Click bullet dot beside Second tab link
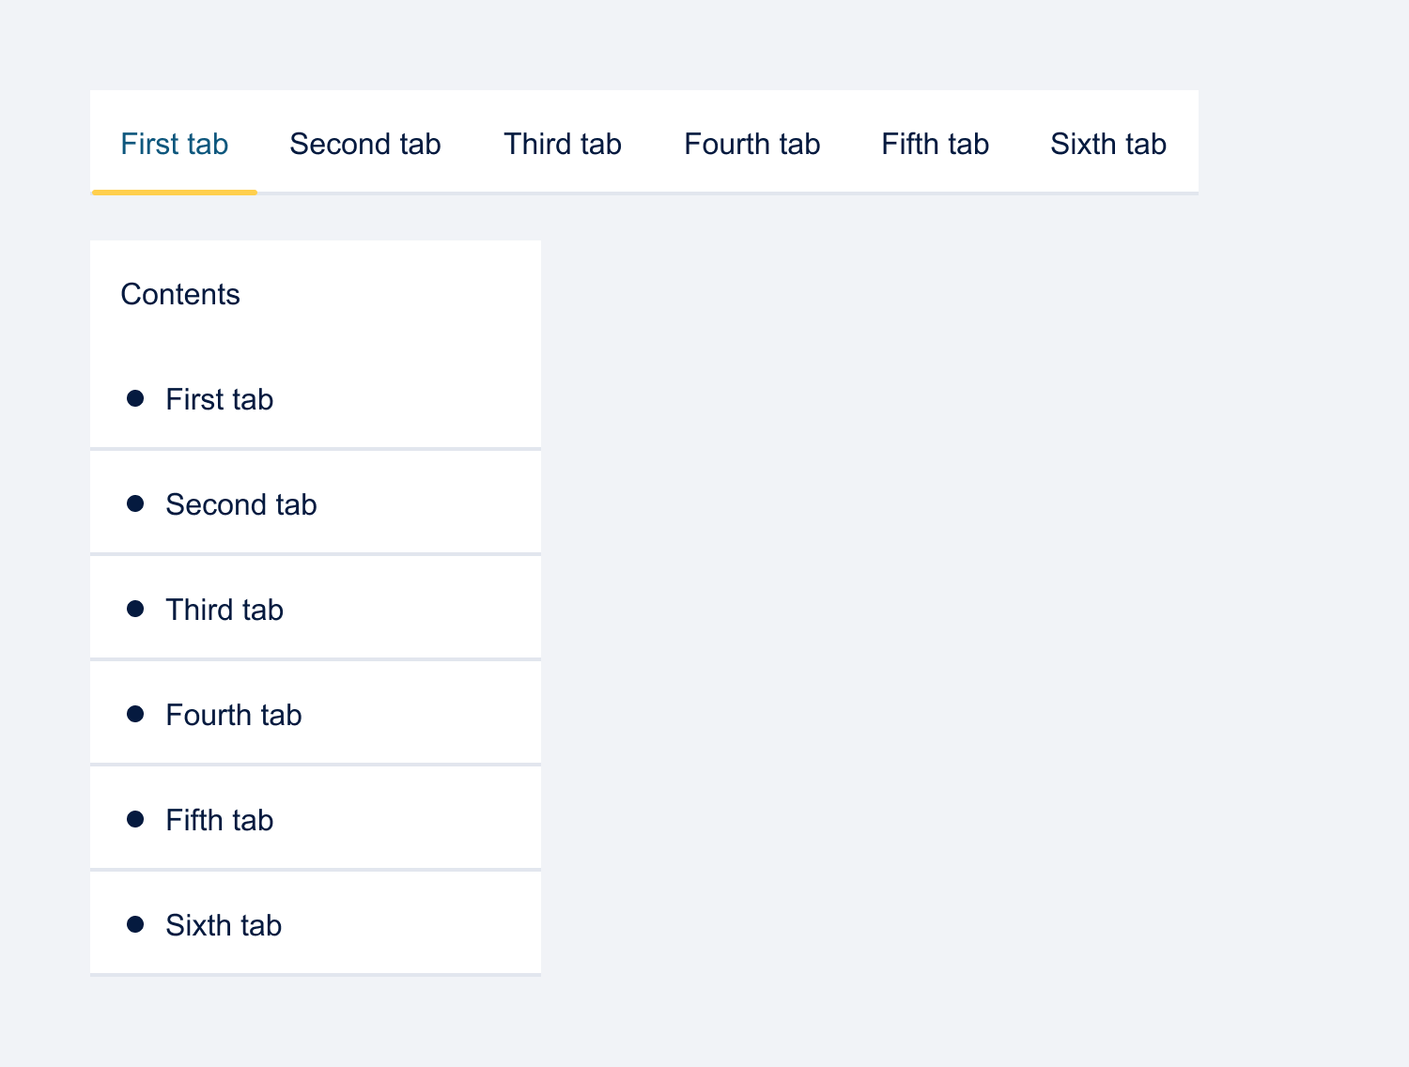 click(x=135, y=503)
